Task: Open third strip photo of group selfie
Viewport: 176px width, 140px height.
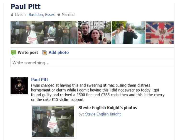Action: 95,32
